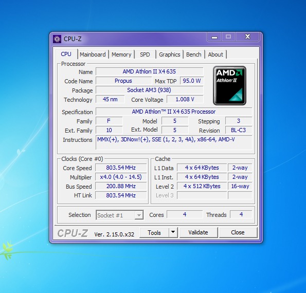Click the CPU-Z title bar app icon
This screenshot has width=306, height=293.
click(57, 39)
